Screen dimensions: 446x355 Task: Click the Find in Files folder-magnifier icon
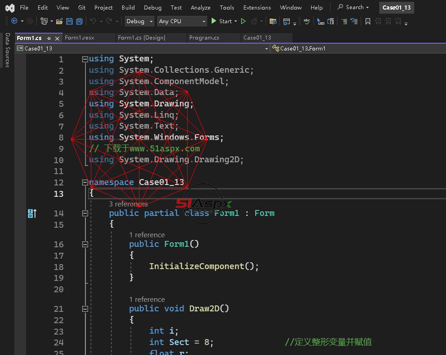(x=273, y=21)
